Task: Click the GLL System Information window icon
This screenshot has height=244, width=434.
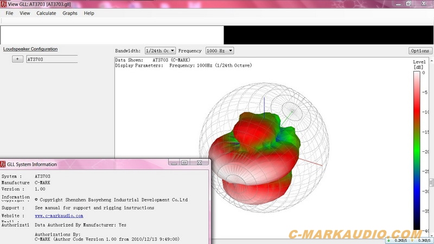Action: (3, 163)
